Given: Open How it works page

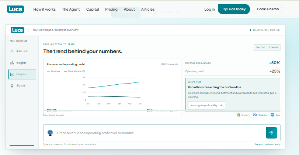Looking at the screenshot, I should [x=45, y=9].
